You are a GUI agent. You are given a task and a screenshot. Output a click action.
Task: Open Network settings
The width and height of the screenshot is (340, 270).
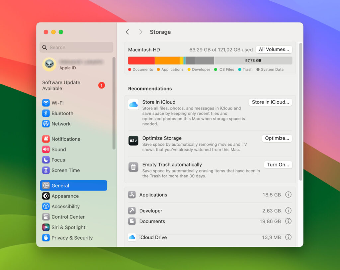(61, 124)
